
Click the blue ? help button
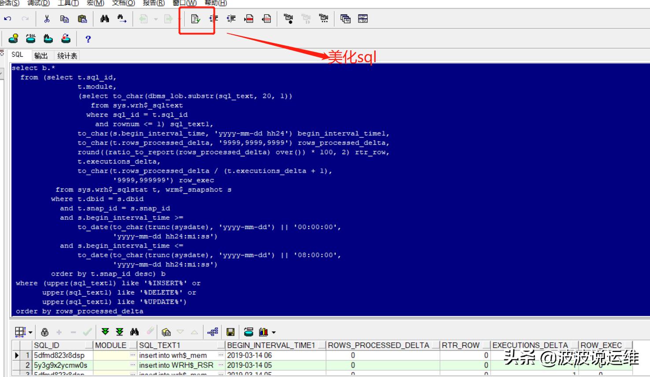click(x=88, y=39)
